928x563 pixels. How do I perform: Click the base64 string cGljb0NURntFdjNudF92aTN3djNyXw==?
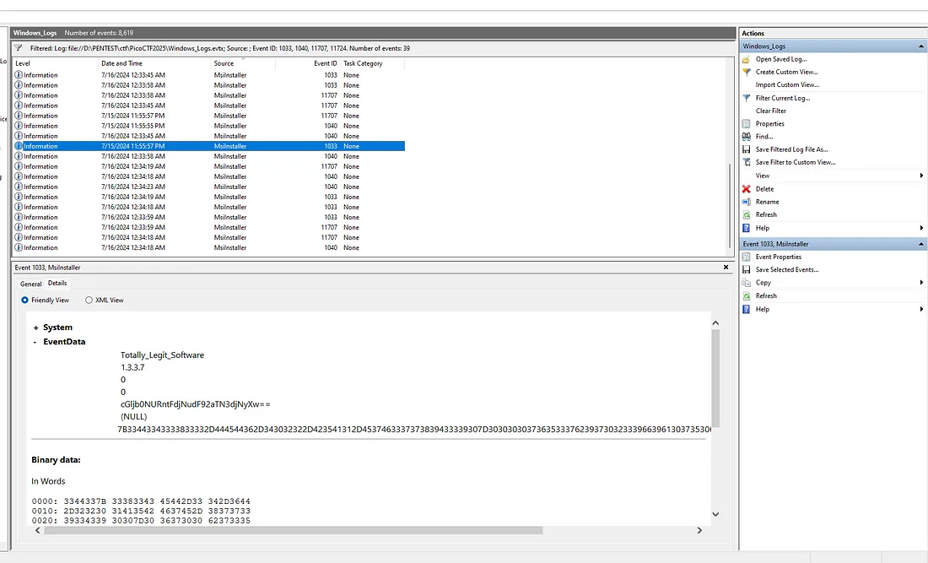196,404
